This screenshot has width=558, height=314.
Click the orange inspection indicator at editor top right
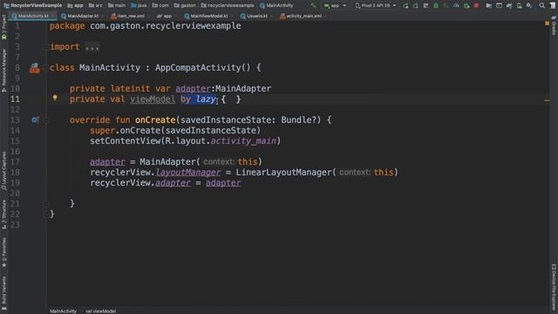click(x=547, y=24)
